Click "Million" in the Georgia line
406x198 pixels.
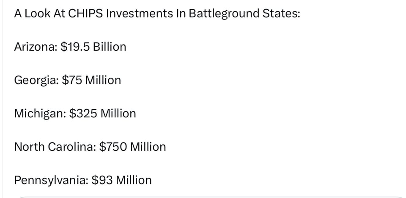click(x=103, y=80)
